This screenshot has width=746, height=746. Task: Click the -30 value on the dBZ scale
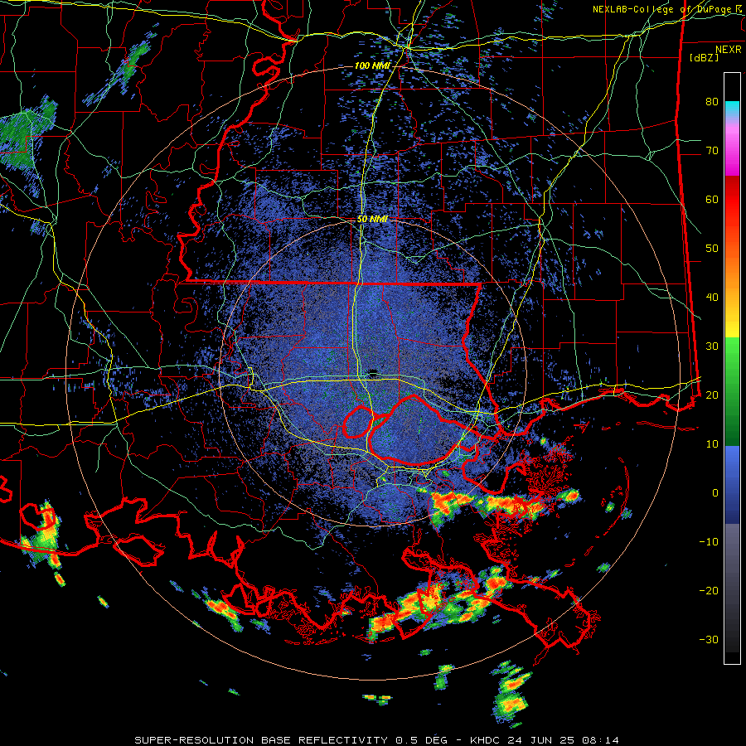tap(709, 639)
